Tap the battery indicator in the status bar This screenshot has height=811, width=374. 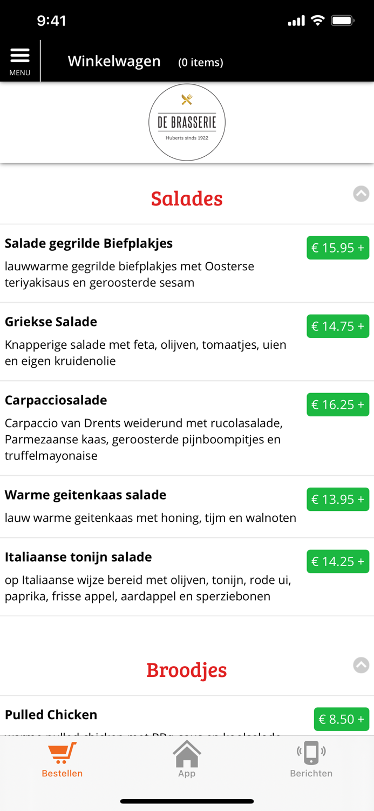(342, 20)
